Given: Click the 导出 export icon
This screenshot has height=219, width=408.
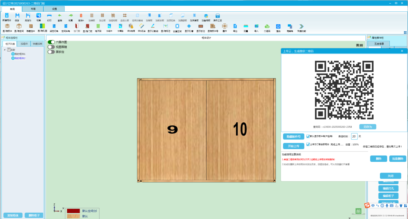Looking at the screenshot, I should click(235, 26).
